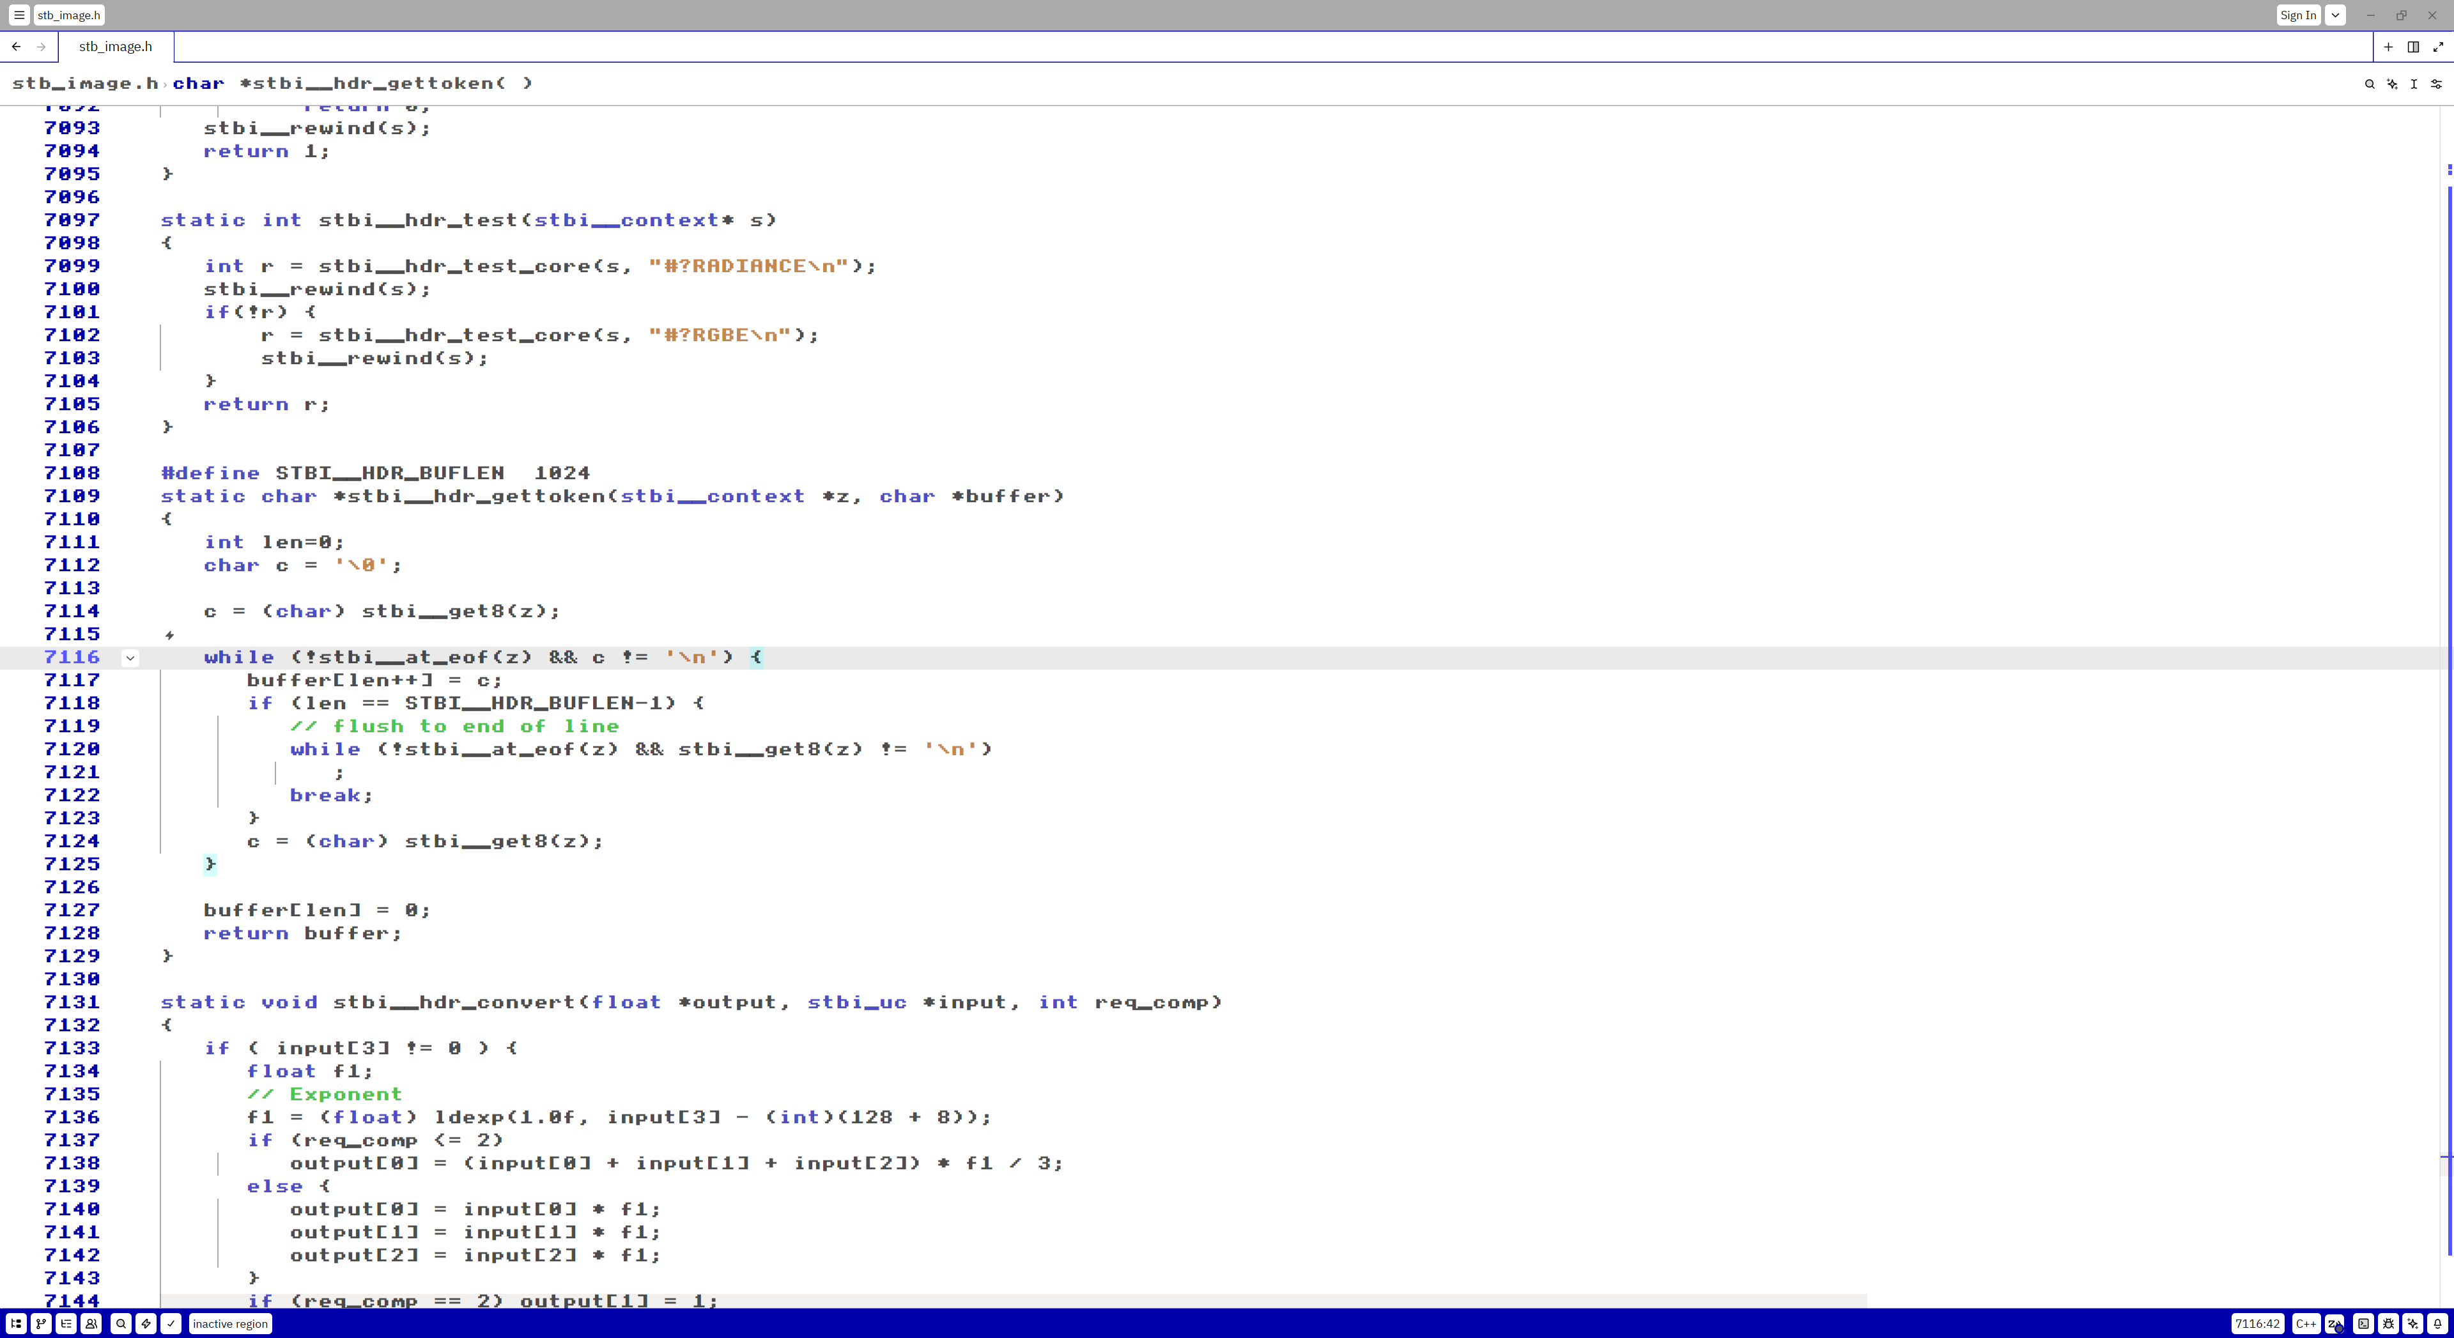2454x1338 pixels.
Task: Click the closing brace on line 7125
Action: point(210,864)
